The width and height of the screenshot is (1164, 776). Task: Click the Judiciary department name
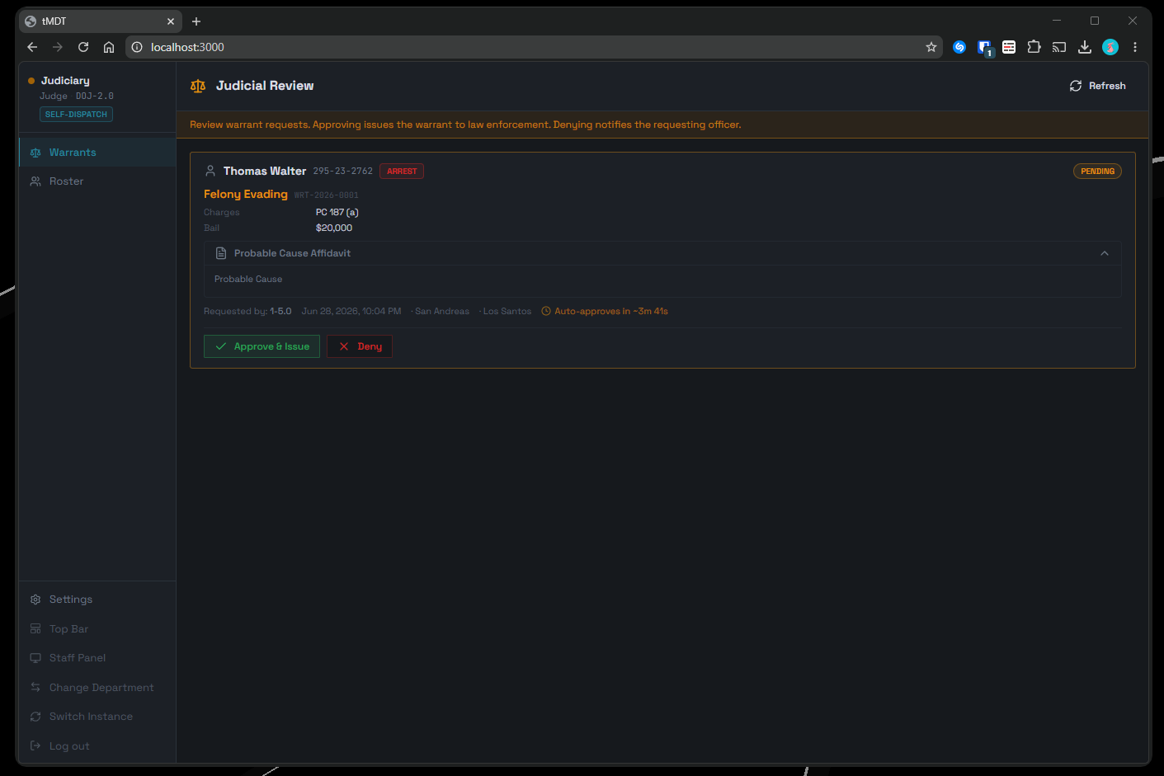pos(65,81)
